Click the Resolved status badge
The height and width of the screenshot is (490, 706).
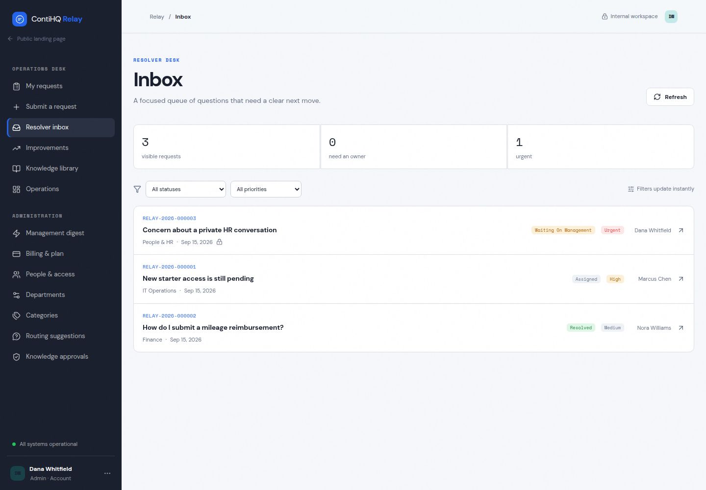(x=581, y=328)
